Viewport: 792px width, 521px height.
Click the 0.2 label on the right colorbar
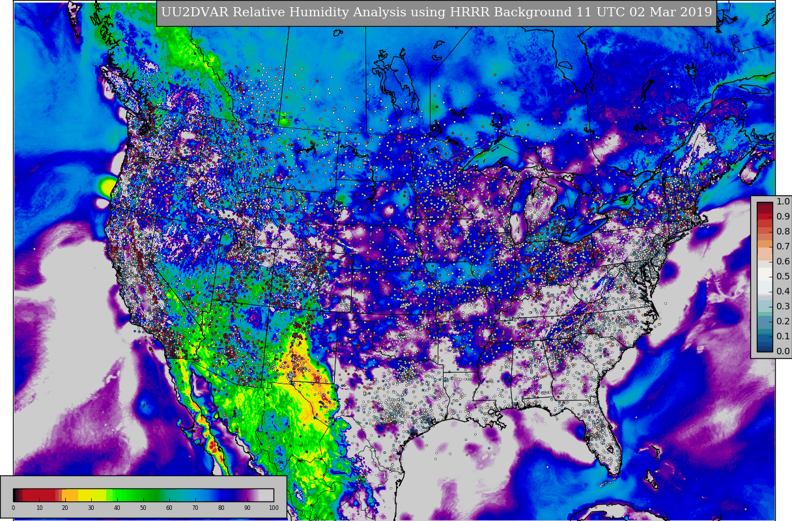coord(783,321)
